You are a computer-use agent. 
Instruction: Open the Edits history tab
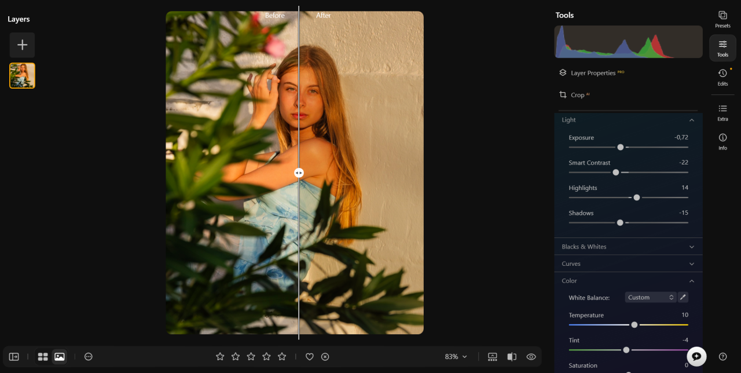click(722, 77)
